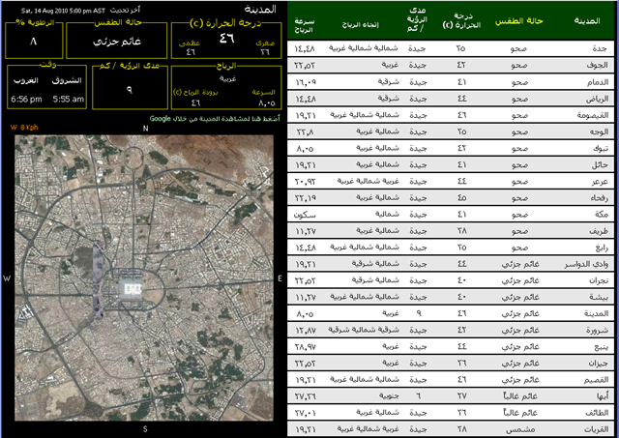Click the "الغروب" sunset label
The image size is (619, 438).
tap(26, 80)
